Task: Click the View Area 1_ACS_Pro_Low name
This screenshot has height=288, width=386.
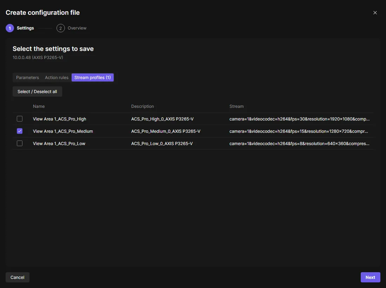Action: pyautogui.click(x=59, y=144)
